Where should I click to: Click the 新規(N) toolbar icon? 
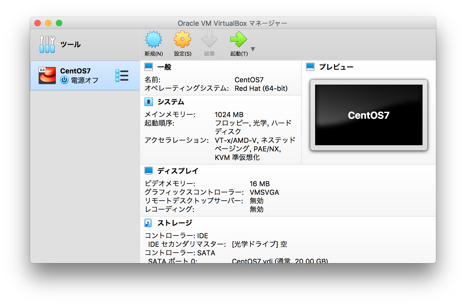(x=153, y=40)
